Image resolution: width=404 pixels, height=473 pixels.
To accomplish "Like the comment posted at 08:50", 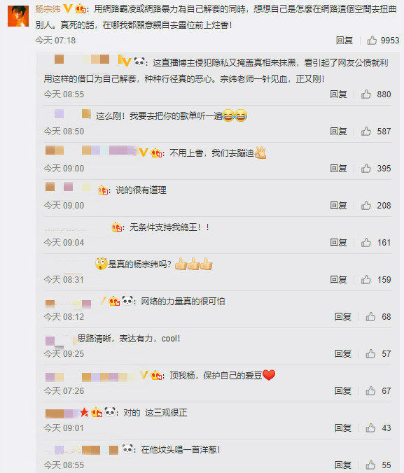I will point(366,132).
